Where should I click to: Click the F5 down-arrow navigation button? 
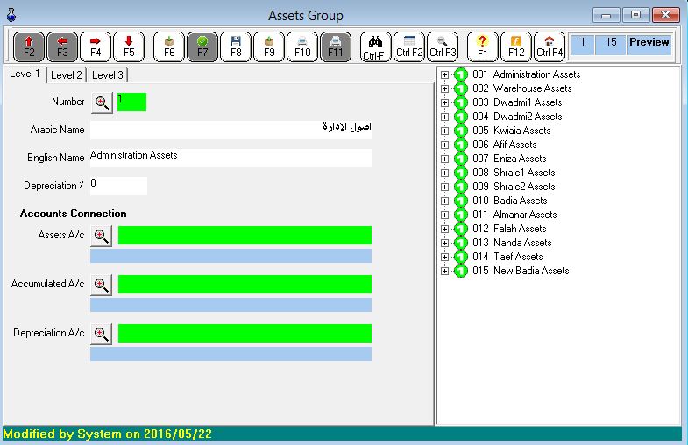(x=129, y=46)
